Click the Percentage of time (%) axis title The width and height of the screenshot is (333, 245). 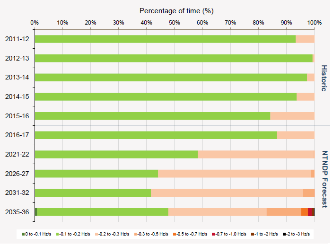click(x=174, y=10)
